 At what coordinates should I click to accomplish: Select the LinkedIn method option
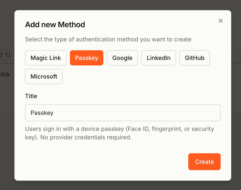[158, 58]
